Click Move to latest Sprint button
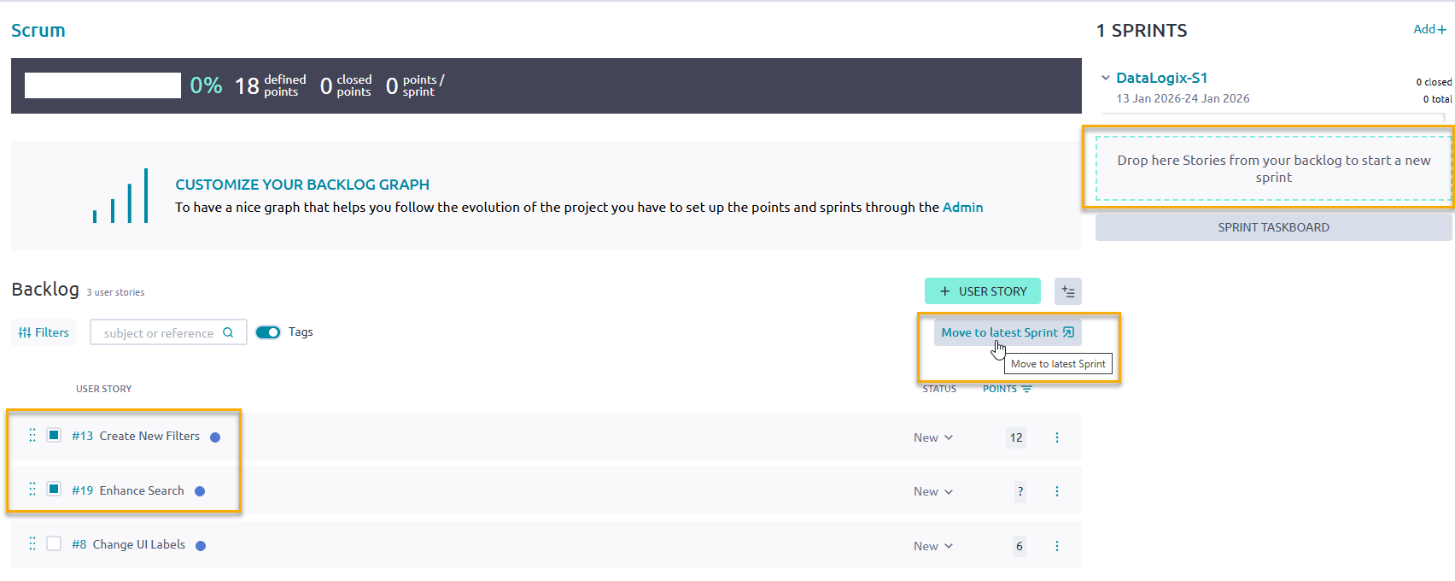1455x581 pixels. [1007, 332]
